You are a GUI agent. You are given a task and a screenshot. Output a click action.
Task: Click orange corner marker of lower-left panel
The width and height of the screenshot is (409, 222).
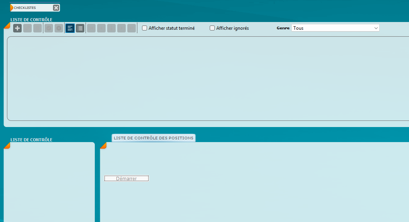tap(7, 146)
